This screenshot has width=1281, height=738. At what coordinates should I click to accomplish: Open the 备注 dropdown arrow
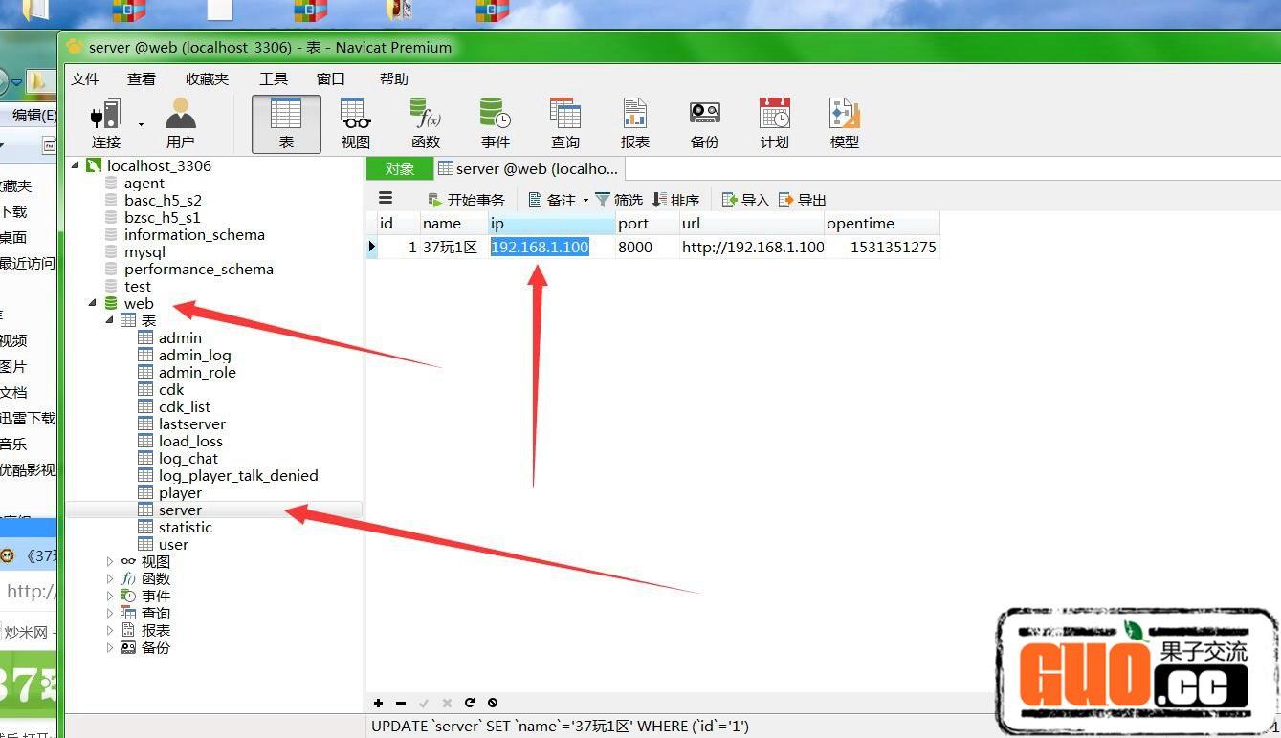point(585,201)
